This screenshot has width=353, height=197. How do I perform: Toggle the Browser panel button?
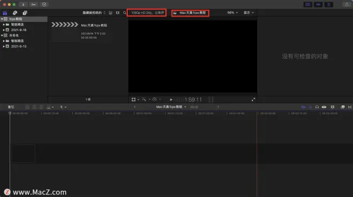(x=308, y=4)
